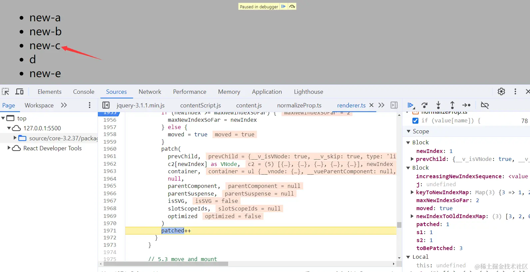The height and width of the screenshot is (272, 530).
Task: Step to the next statement
Action: click(466, 105)
